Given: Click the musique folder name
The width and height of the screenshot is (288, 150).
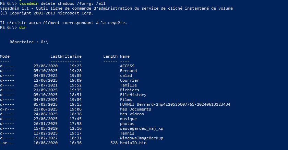Looking at the screenshot, I should (128, 119).
